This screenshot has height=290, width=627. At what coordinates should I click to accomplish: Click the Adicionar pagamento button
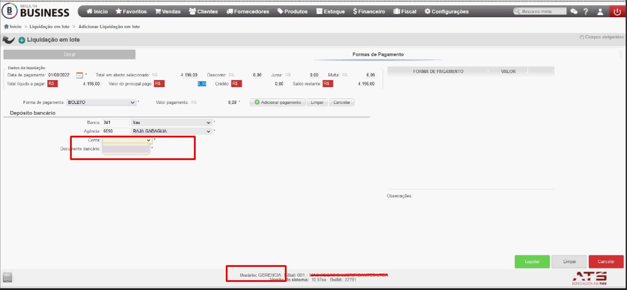(x=277, y=102)
